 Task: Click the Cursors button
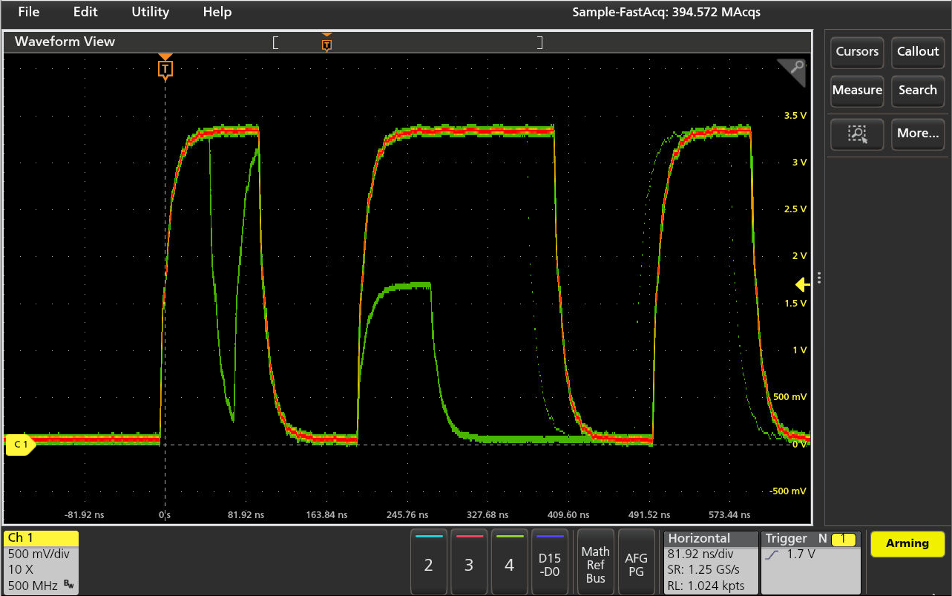pos(857,51)
